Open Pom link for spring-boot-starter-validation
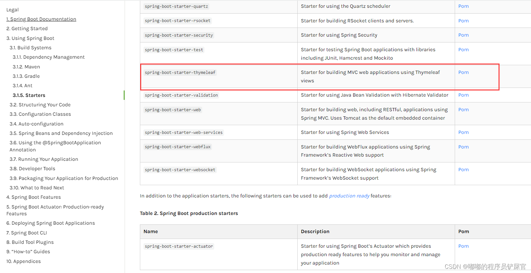This screenshot has width=531, height=273. point(463,95)
